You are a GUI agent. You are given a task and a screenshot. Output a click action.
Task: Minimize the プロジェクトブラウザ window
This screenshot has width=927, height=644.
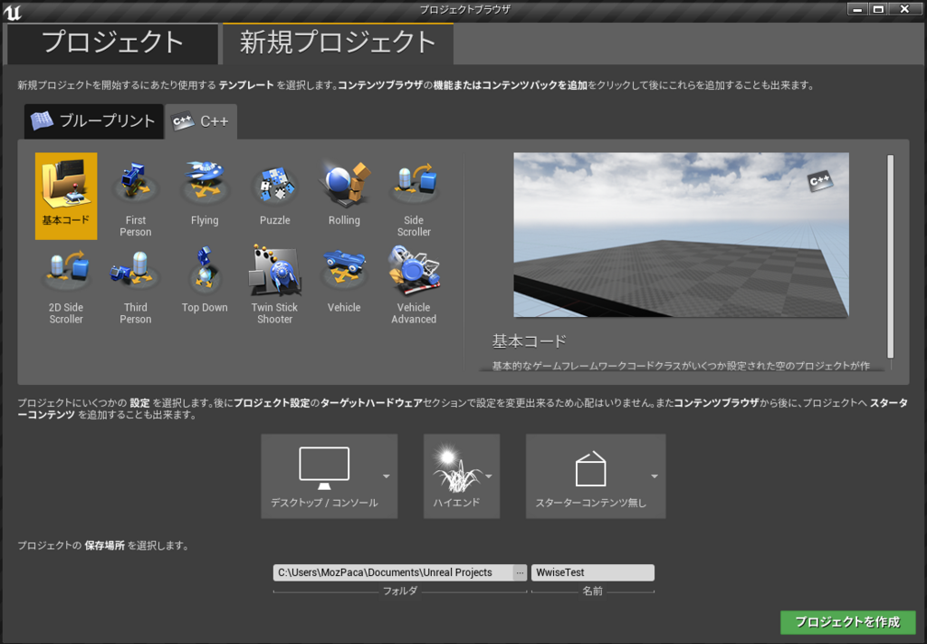[x=858, y=9]
